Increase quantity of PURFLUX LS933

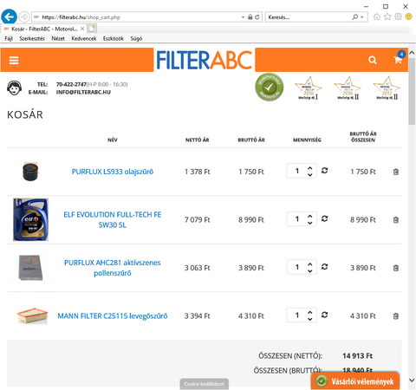[x=310, y=167]
